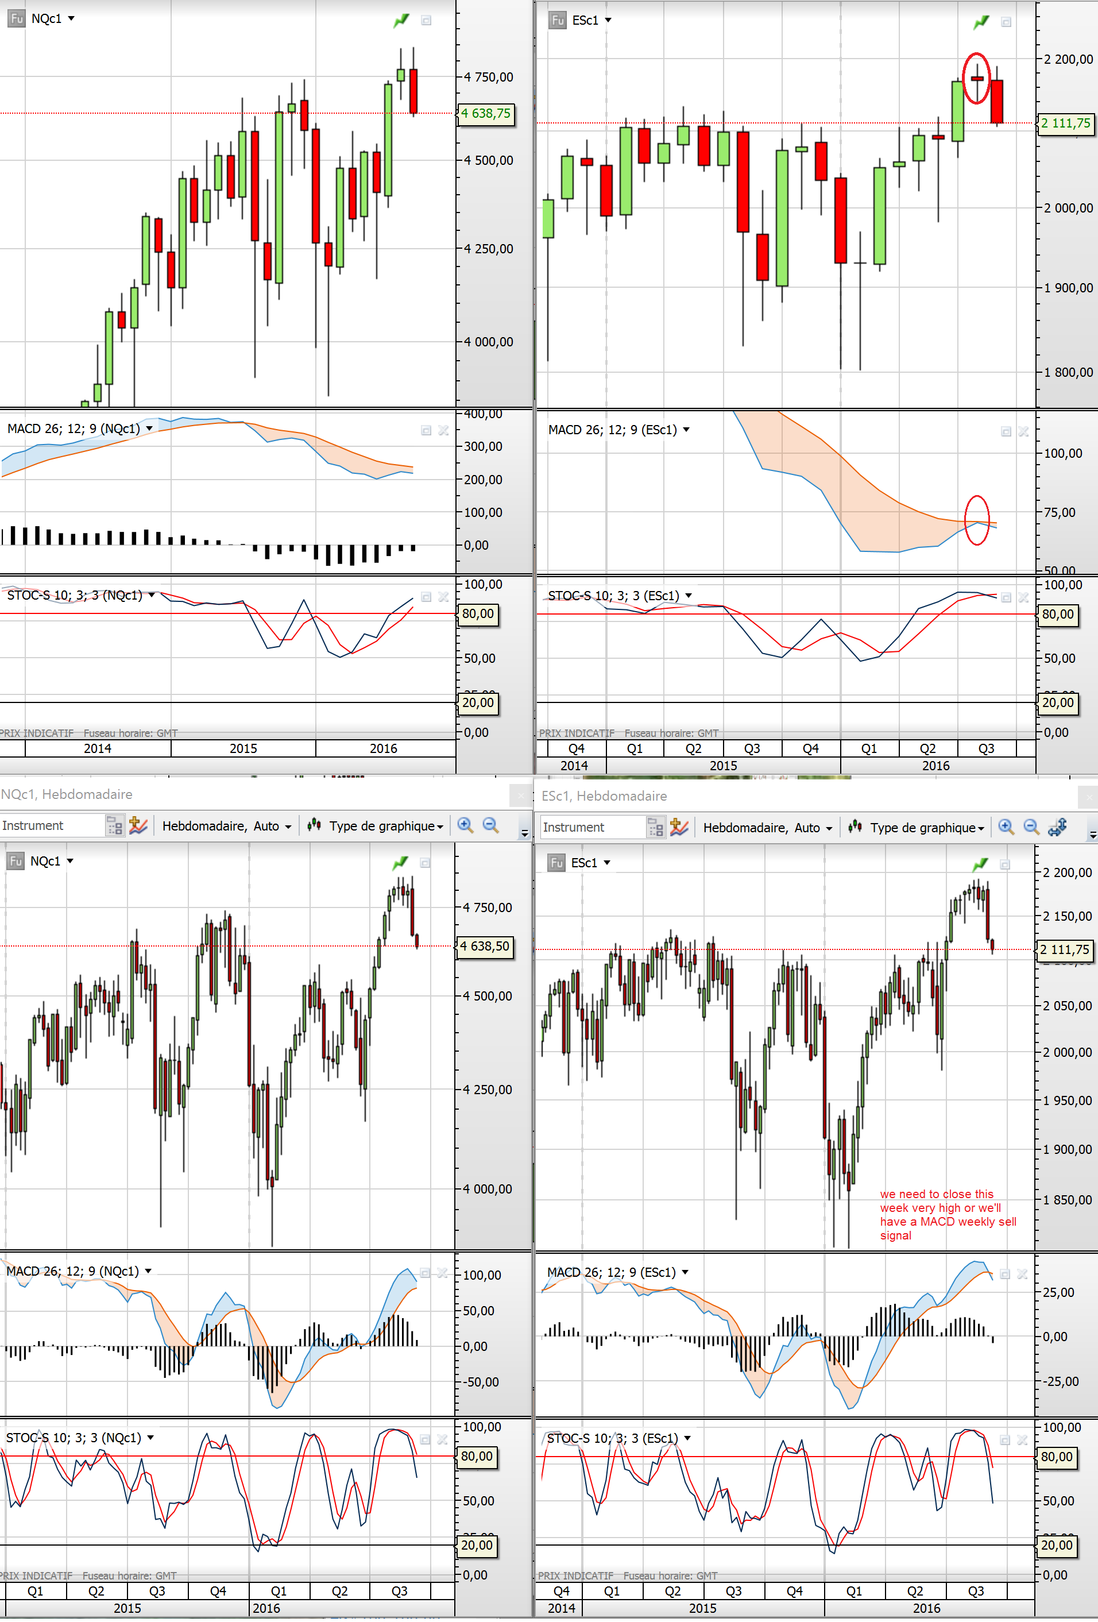
Task: Expand MACD 26; 12; 9 (NQc1) menu on weekly chart
Action: coord(148,1272)
